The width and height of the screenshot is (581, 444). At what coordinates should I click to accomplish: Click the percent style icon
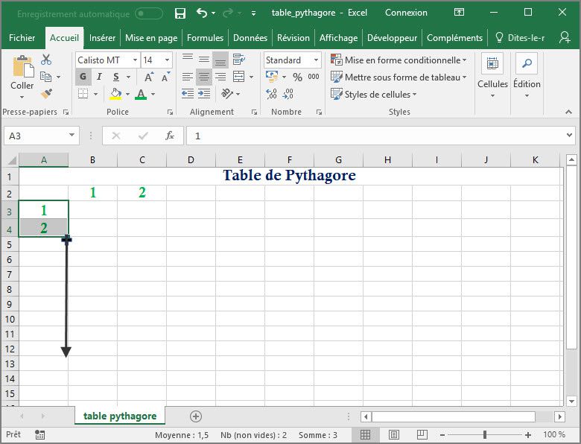[297, 77]
